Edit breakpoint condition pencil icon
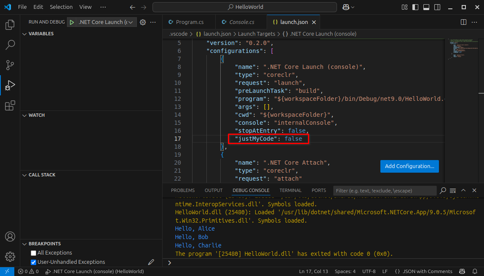This screenshot has height=276, width=484. 151,262
